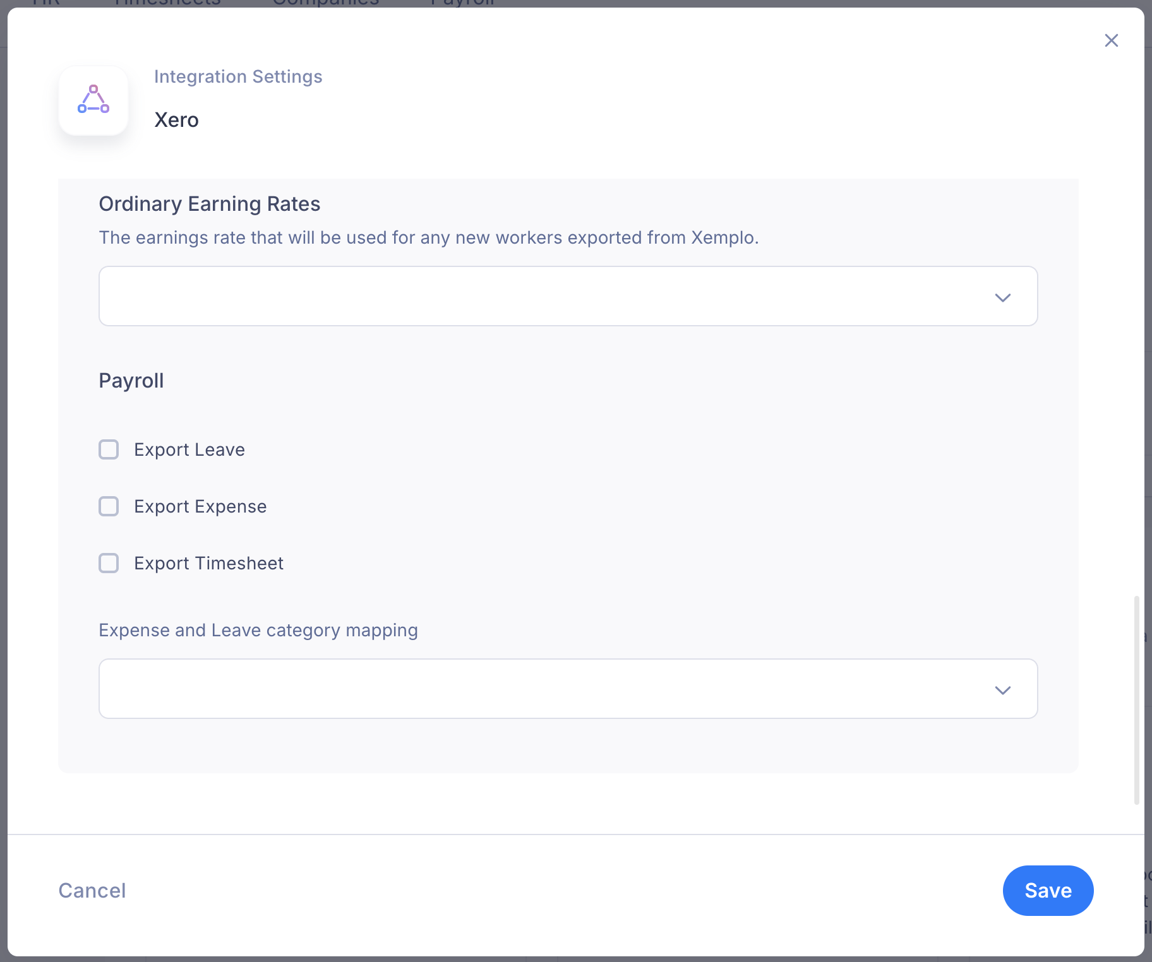Check the Export Timesheet checkbox

coord(109,563)
